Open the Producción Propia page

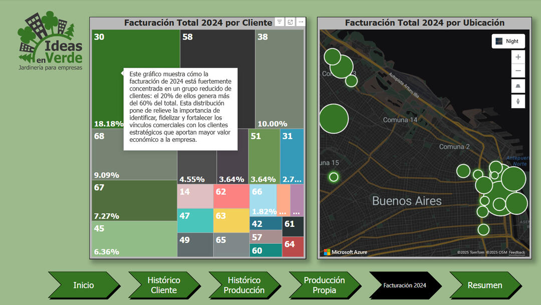point(324,285)
